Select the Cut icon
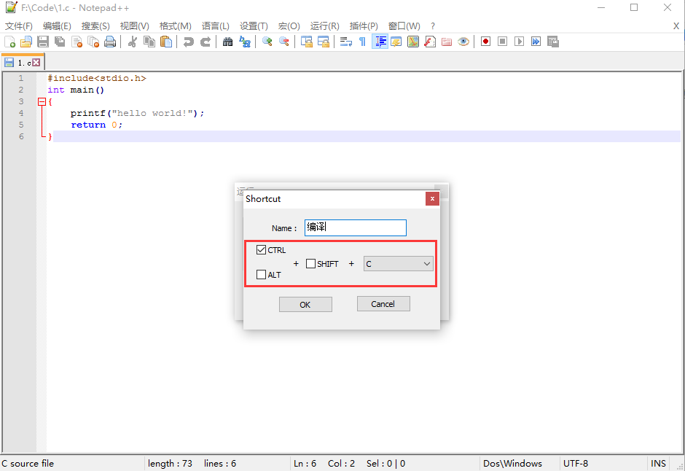Screen dimensions: 685x471 pyautogui.click(x=132, y=42)
